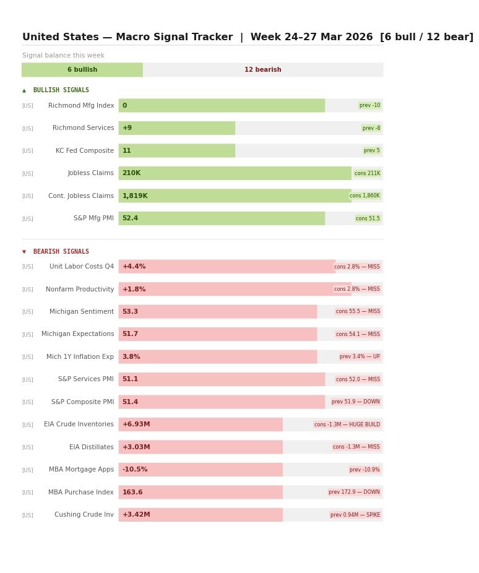Click the KC Fed Composite green bar
The width and height of the screenshot is (479, 573).
[x=177, y=151]
